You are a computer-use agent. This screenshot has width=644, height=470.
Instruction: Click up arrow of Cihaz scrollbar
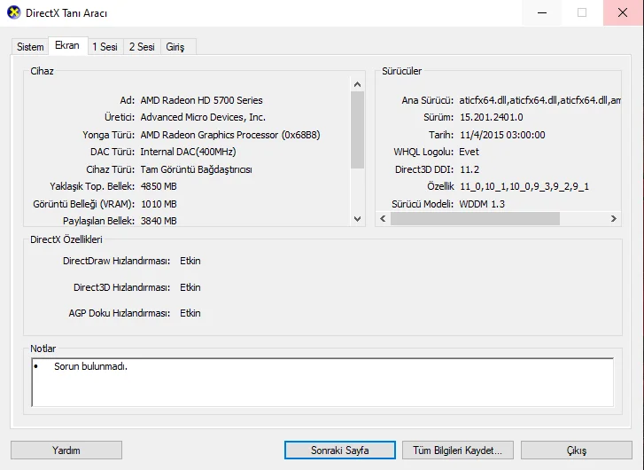357,84
